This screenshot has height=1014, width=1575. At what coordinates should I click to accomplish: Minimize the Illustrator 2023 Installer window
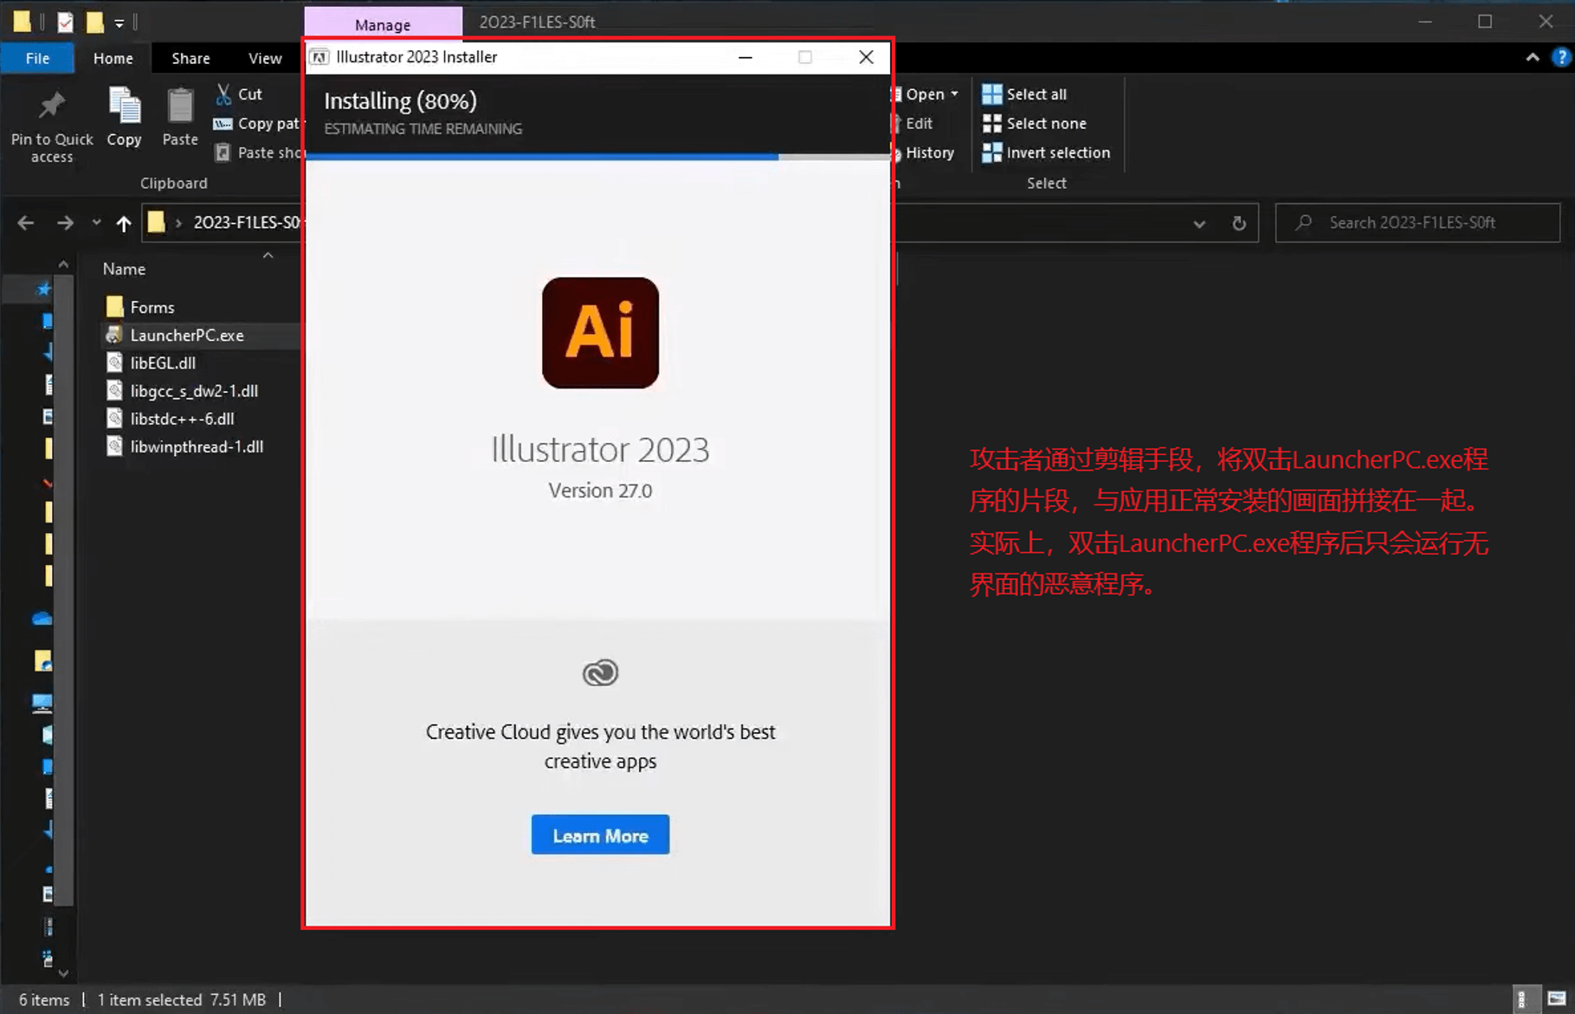tap(745, 57)
